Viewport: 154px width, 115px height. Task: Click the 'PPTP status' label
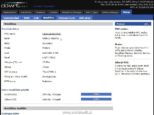[10, 81]
